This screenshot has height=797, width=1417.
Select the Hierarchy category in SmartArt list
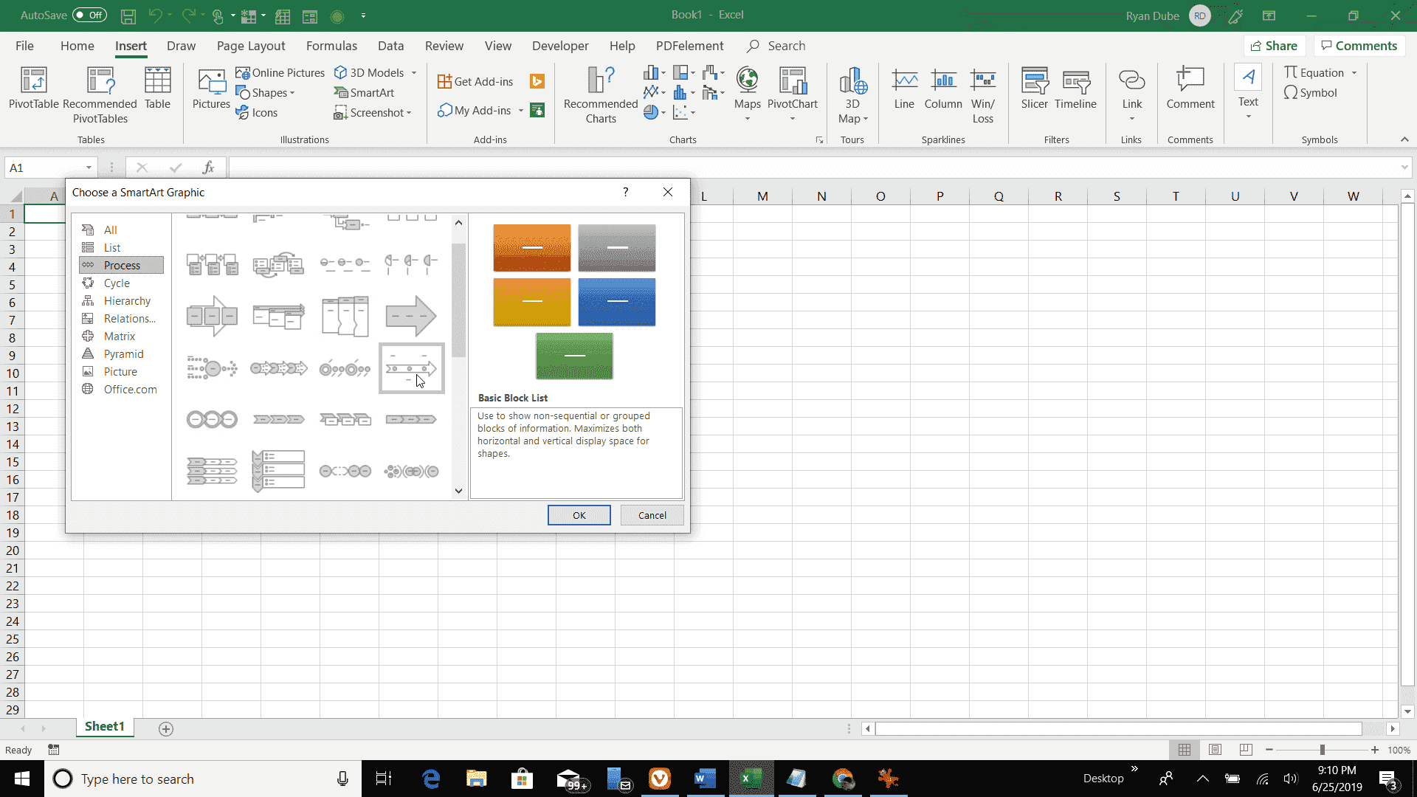(x=126, y=301)
